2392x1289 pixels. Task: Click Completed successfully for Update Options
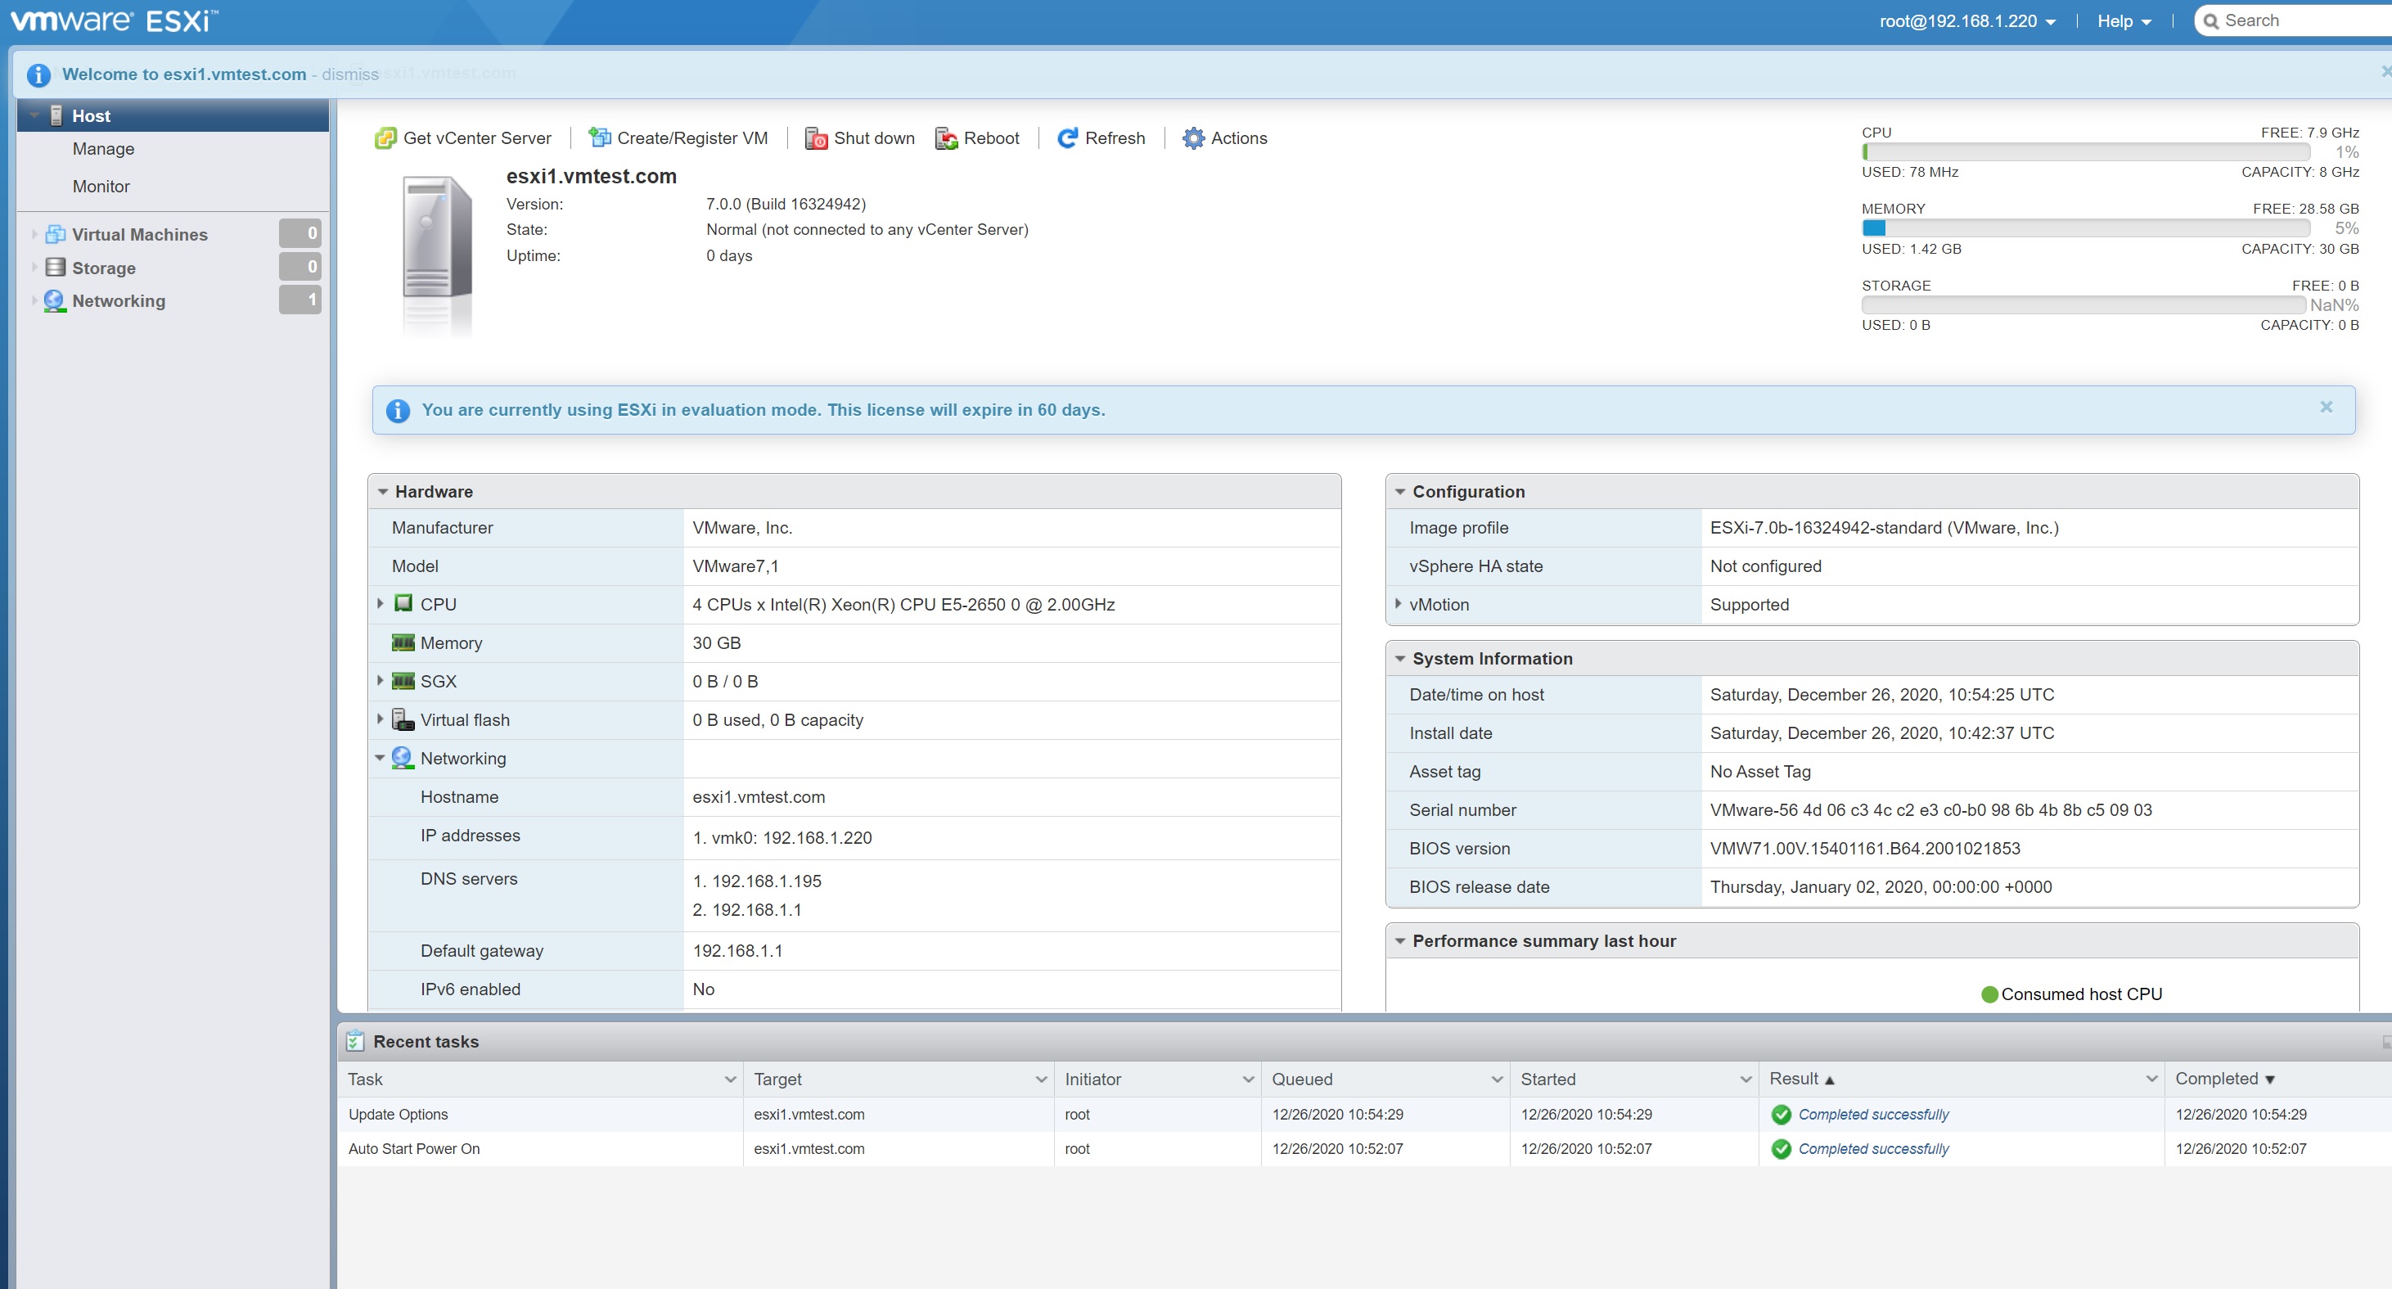pos(1873,1115)
